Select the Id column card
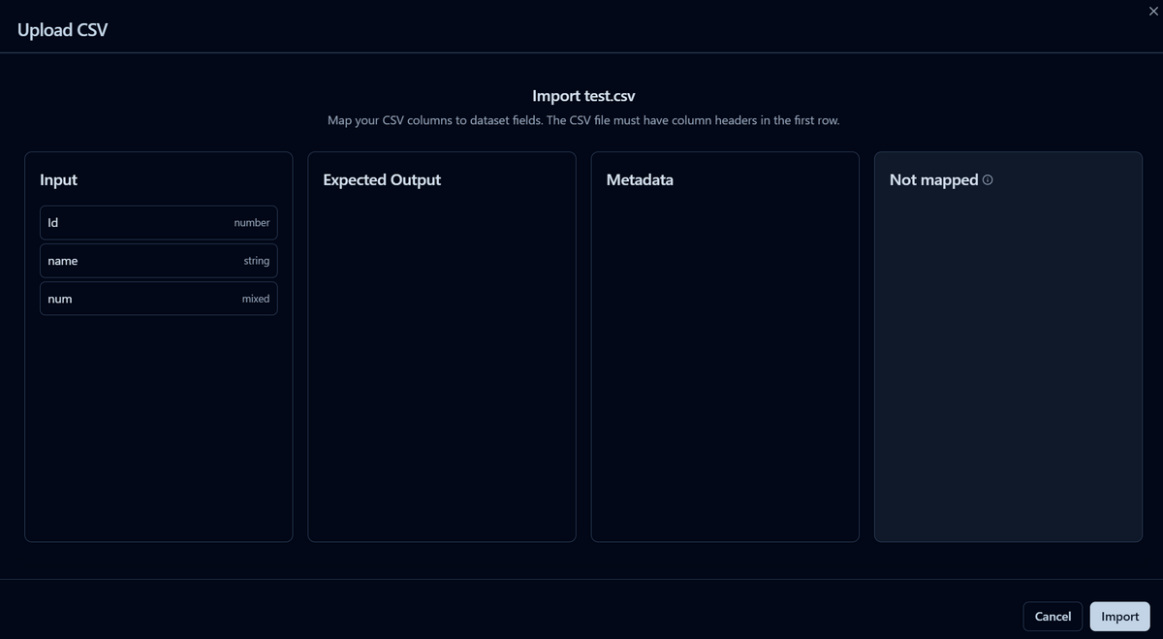 (x=158, y=223)
